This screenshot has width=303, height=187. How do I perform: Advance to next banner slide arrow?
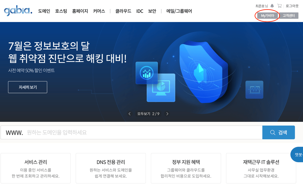[167, 114]
